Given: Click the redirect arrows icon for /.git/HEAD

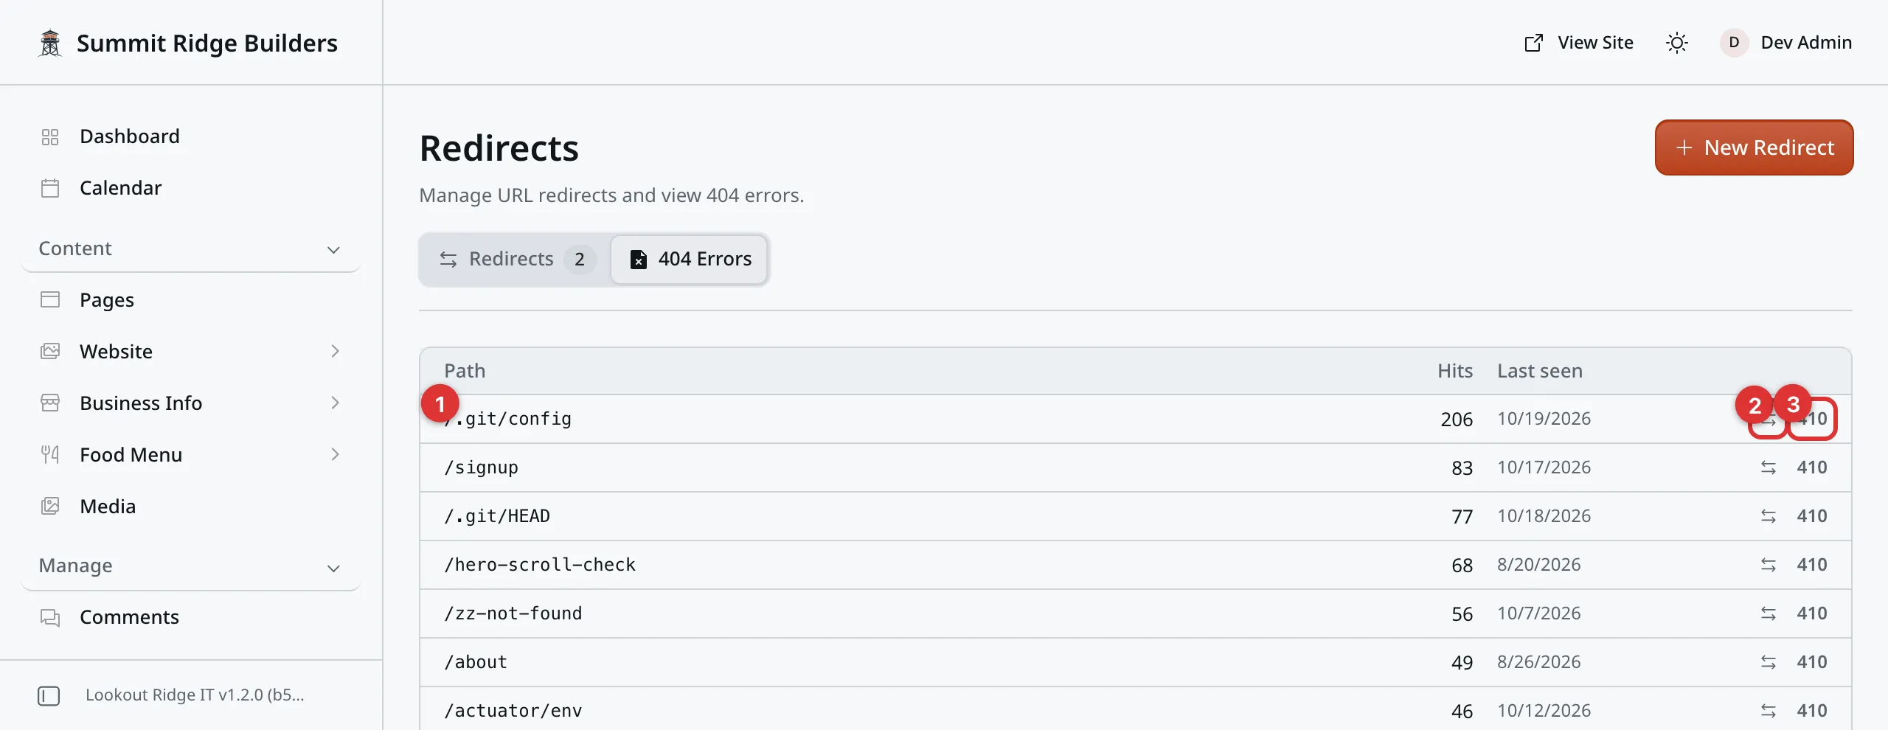Looking at the screenshot, I should [1769, 516].
